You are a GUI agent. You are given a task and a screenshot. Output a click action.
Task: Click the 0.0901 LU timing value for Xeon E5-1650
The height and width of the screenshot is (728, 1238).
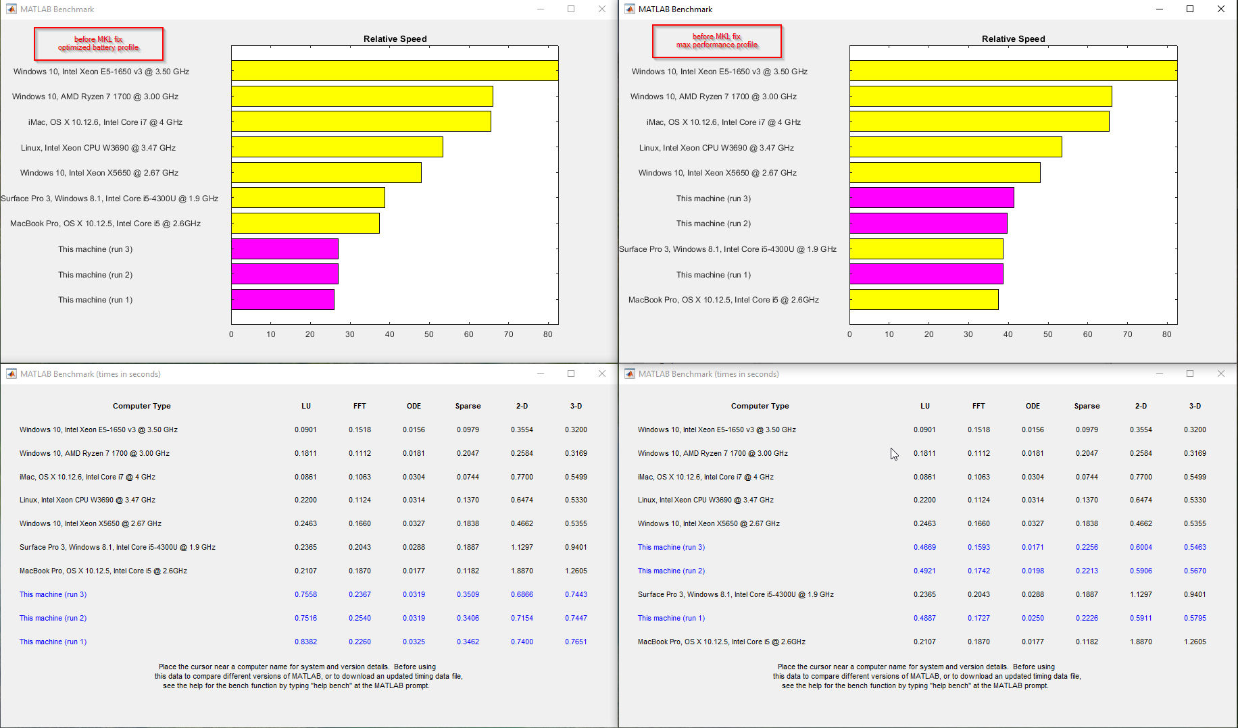pos(306,429)
